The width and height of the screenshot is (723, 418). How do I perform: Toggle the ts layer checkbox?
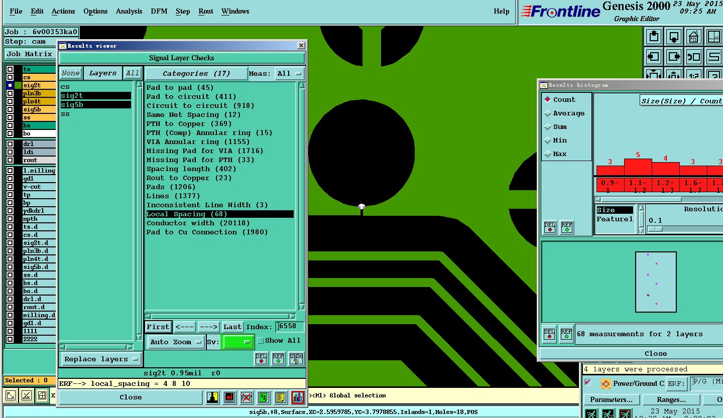10,69
